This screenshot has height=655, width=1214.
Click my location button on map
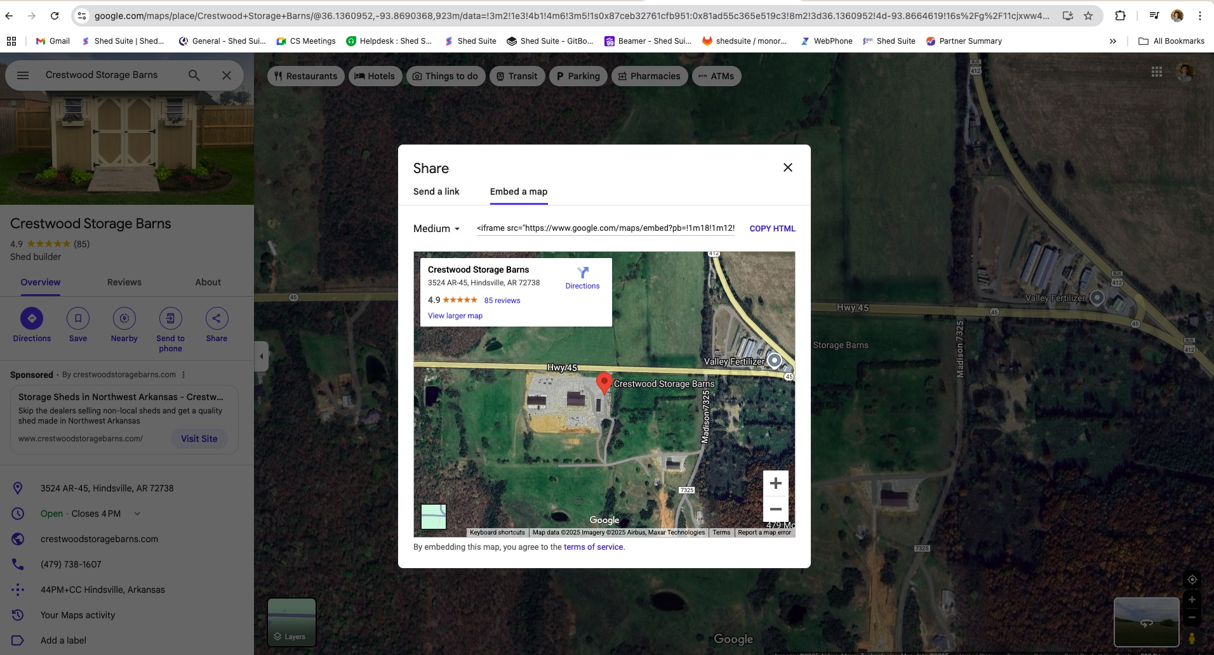pos(1192,580)
